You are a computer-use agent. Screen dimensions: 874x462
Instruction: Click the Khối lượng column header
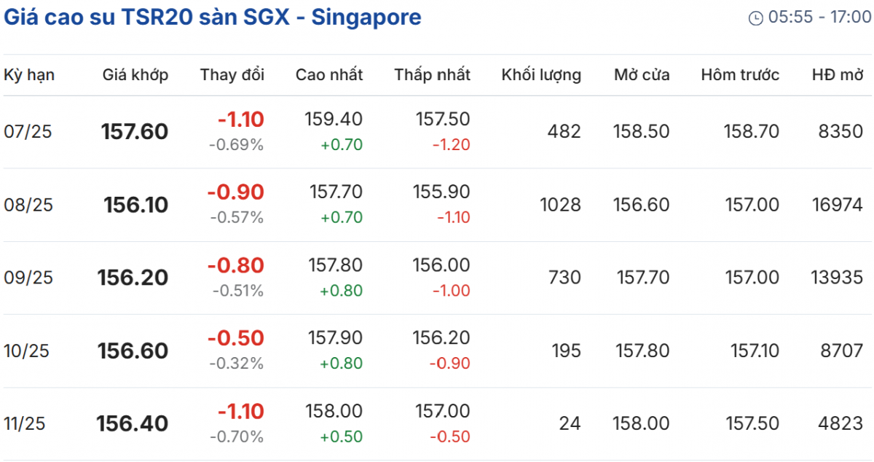541,74
